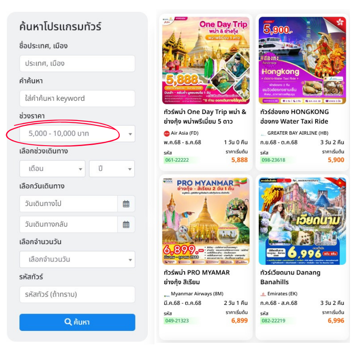352x352 pixels.
Task: Click the calendar icon for return date
Action: click(126, 224)
